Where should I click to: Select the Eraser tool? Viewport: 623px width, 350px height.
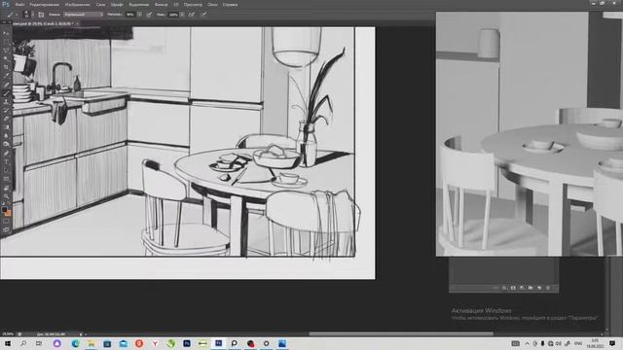(6, 119)
